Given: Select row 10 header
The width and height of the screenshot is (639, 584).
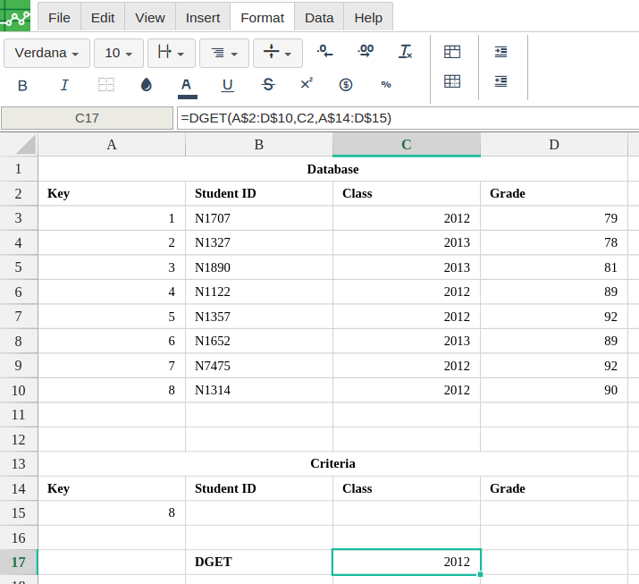Looking at the screenshot, I should pyautogui.click(x=19, y=390).
